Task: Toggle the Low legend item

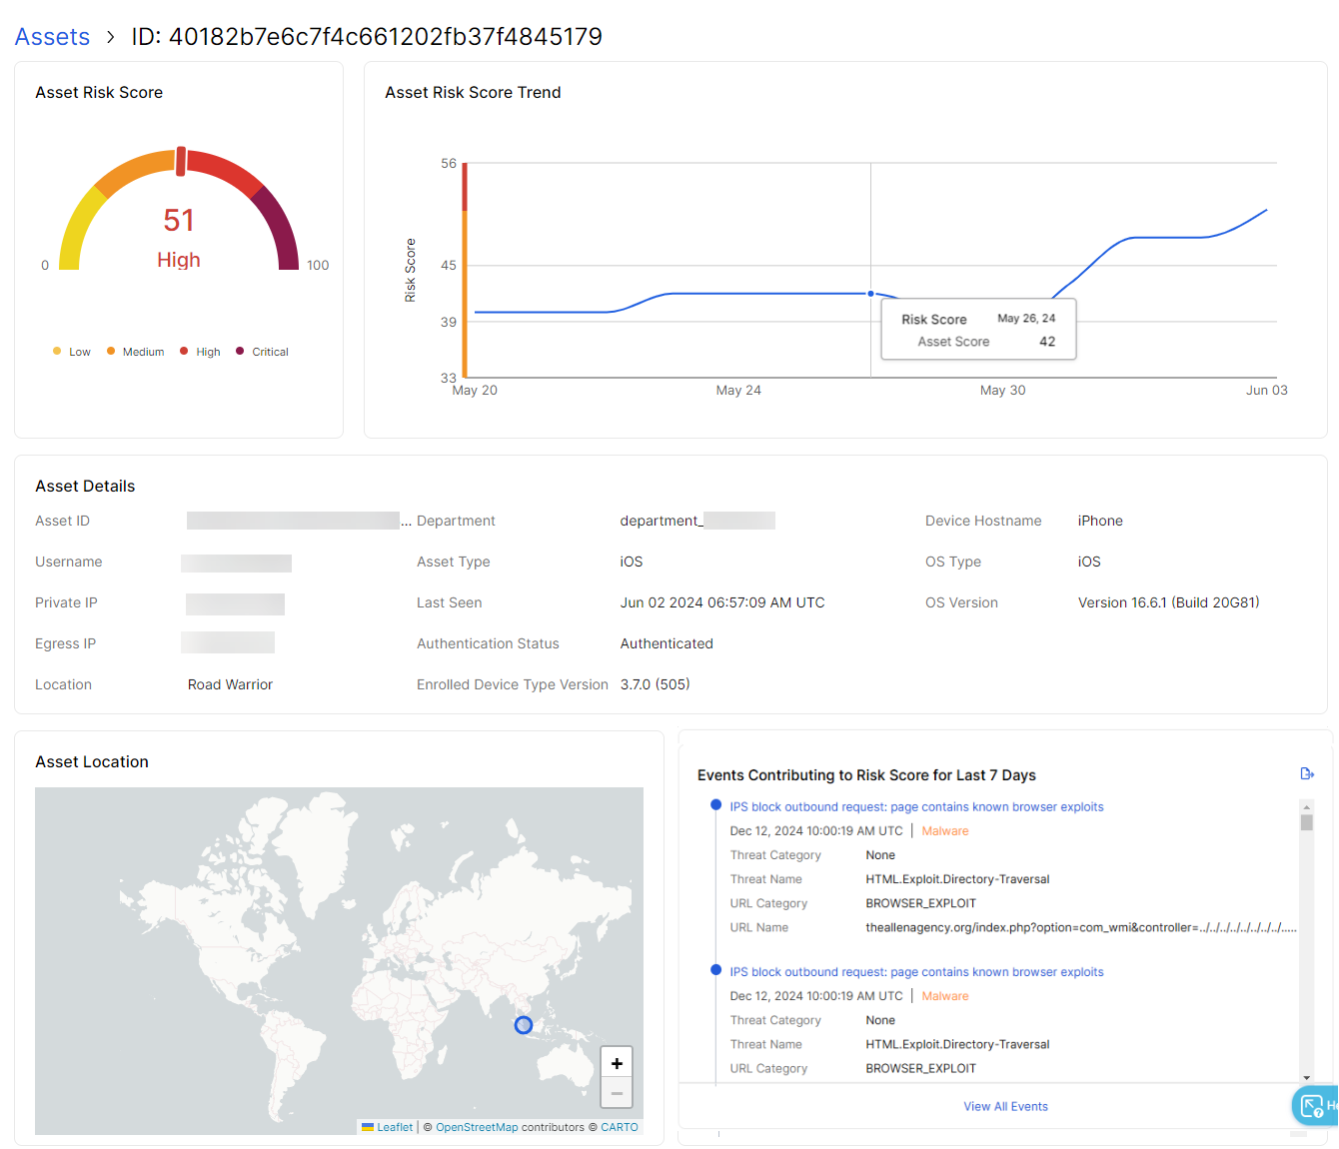Action: (71, 352)
